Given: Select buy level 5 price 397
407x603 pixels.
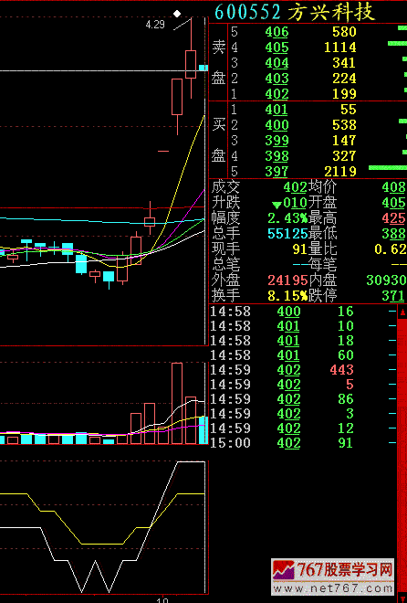Looking at the screenshot, I should (277, 172).
